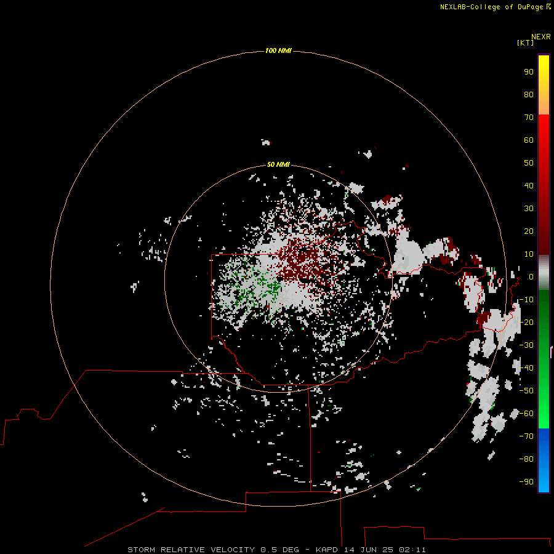Viewport: 554px width, 554px height.
Task: Click the 90 value on the color scale
Action: click(x=529, y=72)
